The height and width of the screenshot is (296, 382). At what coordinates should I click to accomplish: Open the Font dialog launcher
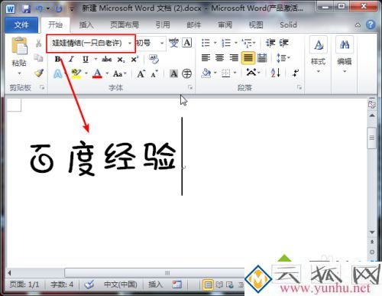point(190,88)
